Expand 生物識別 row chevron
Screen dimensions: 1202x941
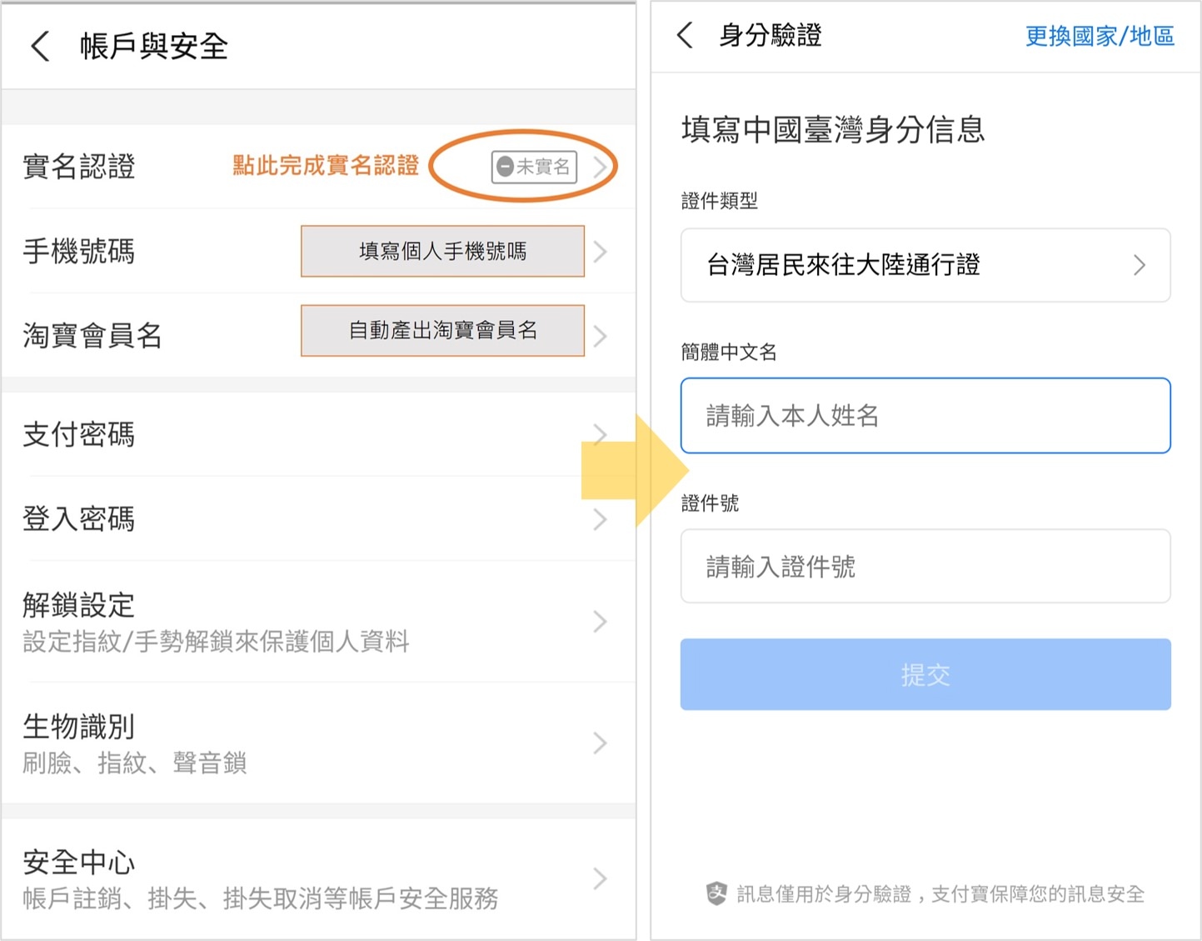pyautogui.click(x=600, y=743)
